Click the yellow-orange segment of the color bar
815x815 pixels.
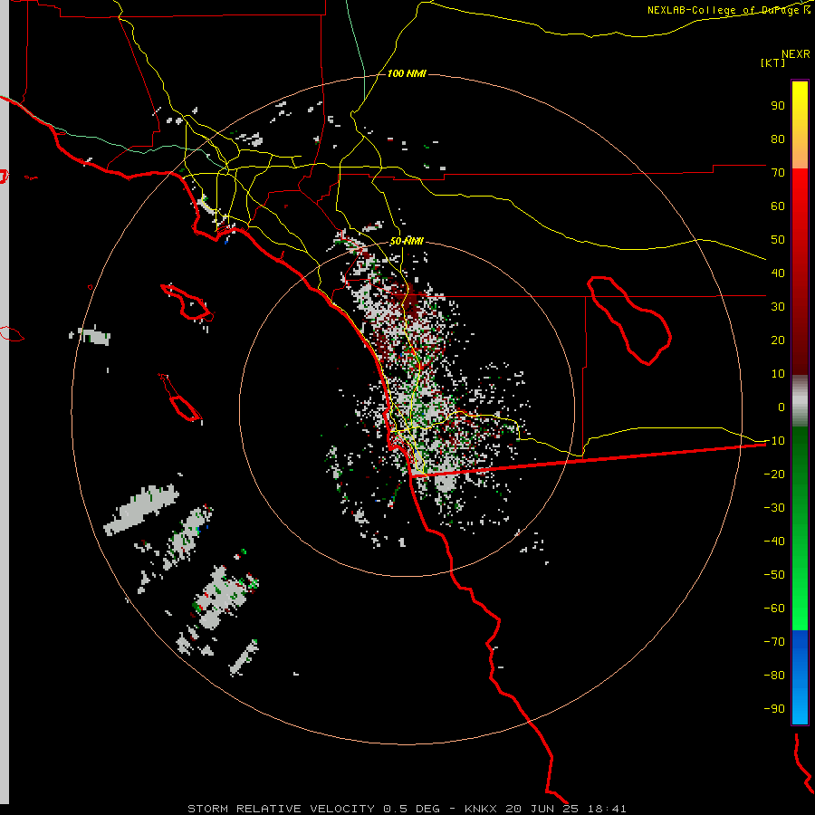(x=800, y=125)
